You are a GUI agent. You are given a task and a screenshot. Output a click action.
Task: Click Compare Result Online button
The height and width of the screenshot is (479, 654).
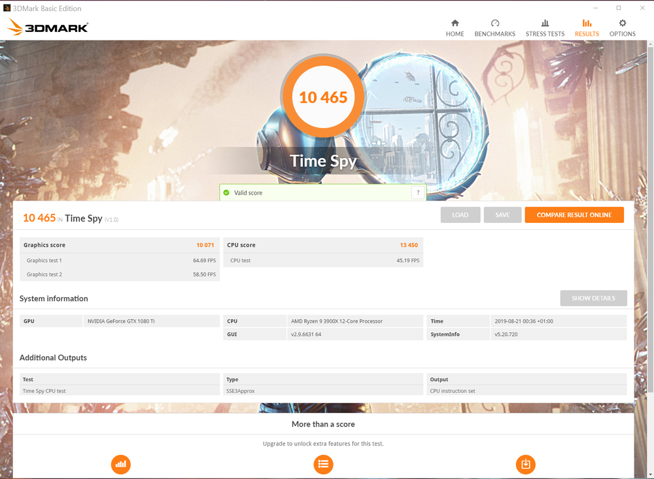click(x=574, y=215)
